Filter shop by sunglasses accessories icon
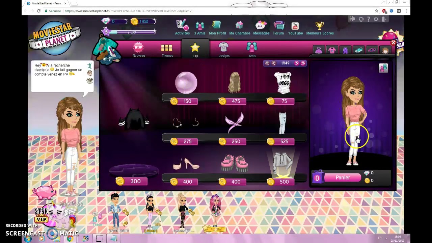 (372, 50)
